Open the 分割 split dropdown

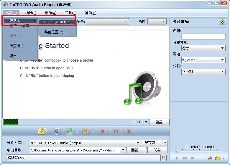(203, 72)
